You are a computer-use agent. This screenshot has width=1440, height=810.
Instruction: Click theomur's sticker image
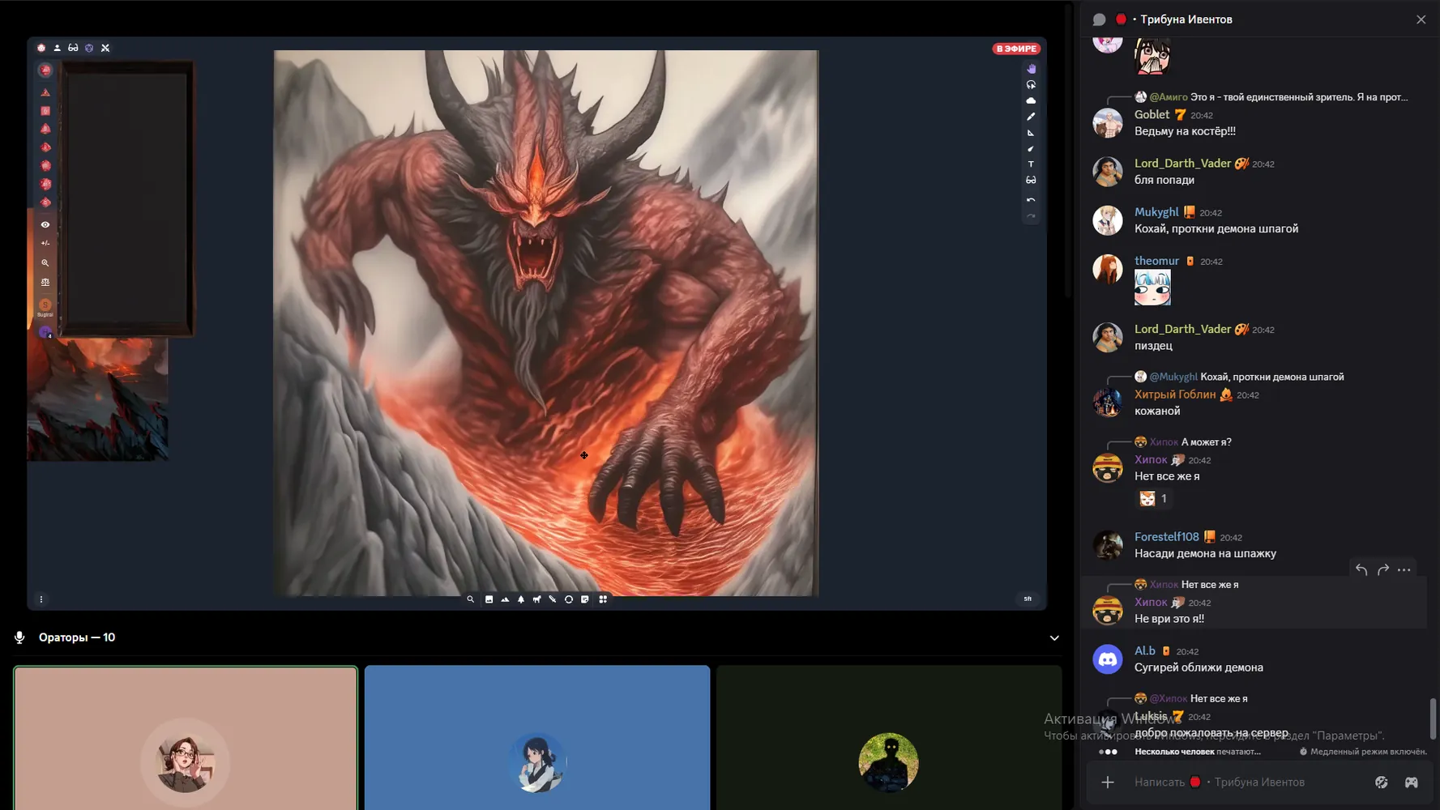click(1152, 288)
